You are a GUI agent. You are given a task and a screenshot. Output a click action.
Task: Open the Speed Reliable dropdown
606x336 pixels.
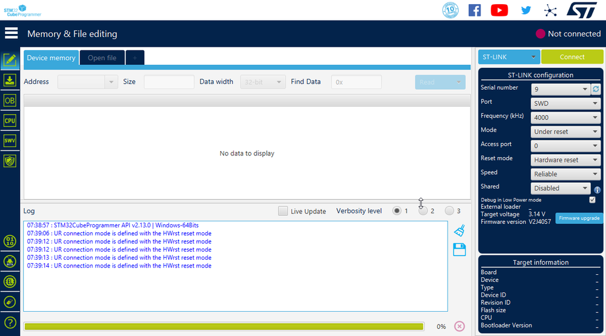tap(566, 174)
